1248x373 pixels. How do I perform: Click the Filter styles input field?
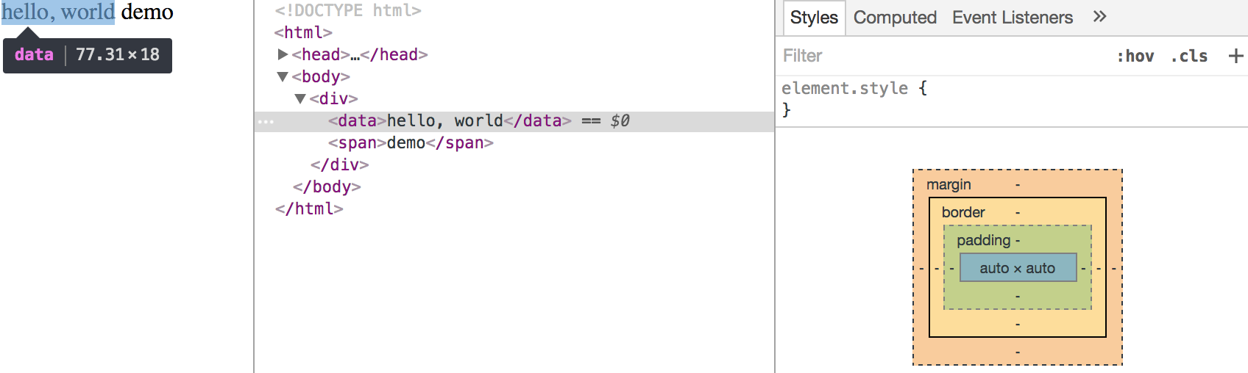click(x=942, y=56)
